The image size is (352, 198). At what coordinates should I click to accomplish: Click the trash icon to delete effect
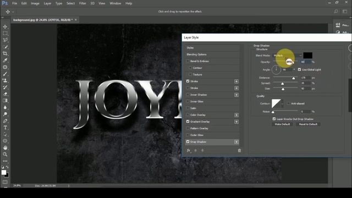[239, 151]
